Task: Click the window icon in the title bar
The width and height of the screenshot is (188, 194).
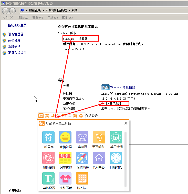Action: pos(3,4)
